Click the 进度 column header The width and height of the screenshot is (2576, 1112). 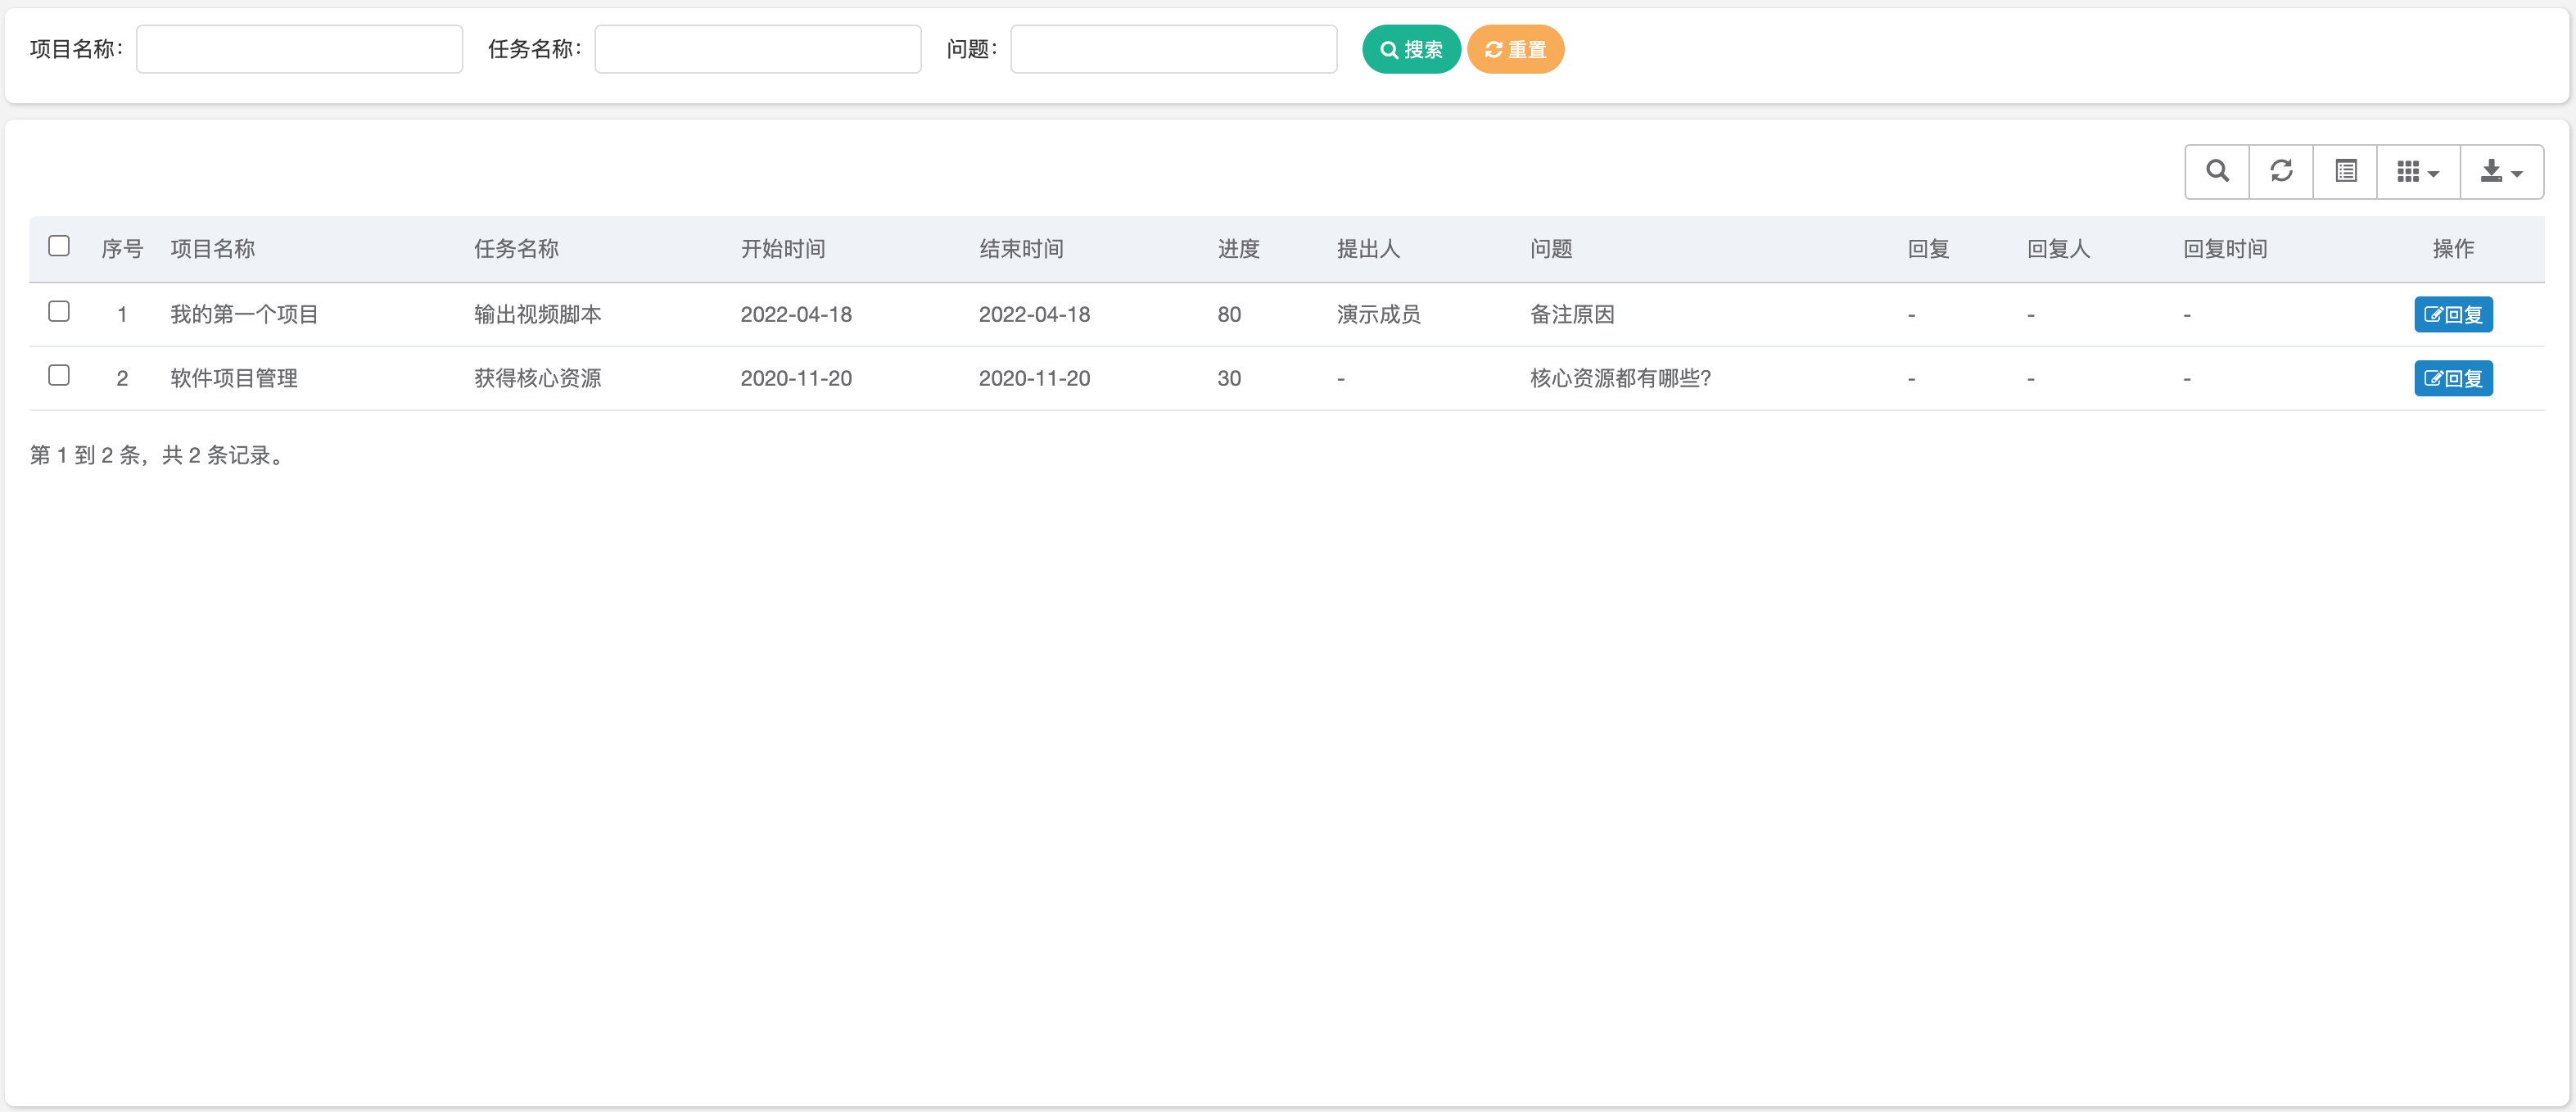pos(1239,249)
